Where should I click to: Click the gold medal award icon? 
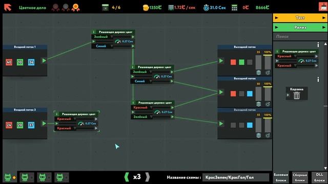[x=75, y=8]
